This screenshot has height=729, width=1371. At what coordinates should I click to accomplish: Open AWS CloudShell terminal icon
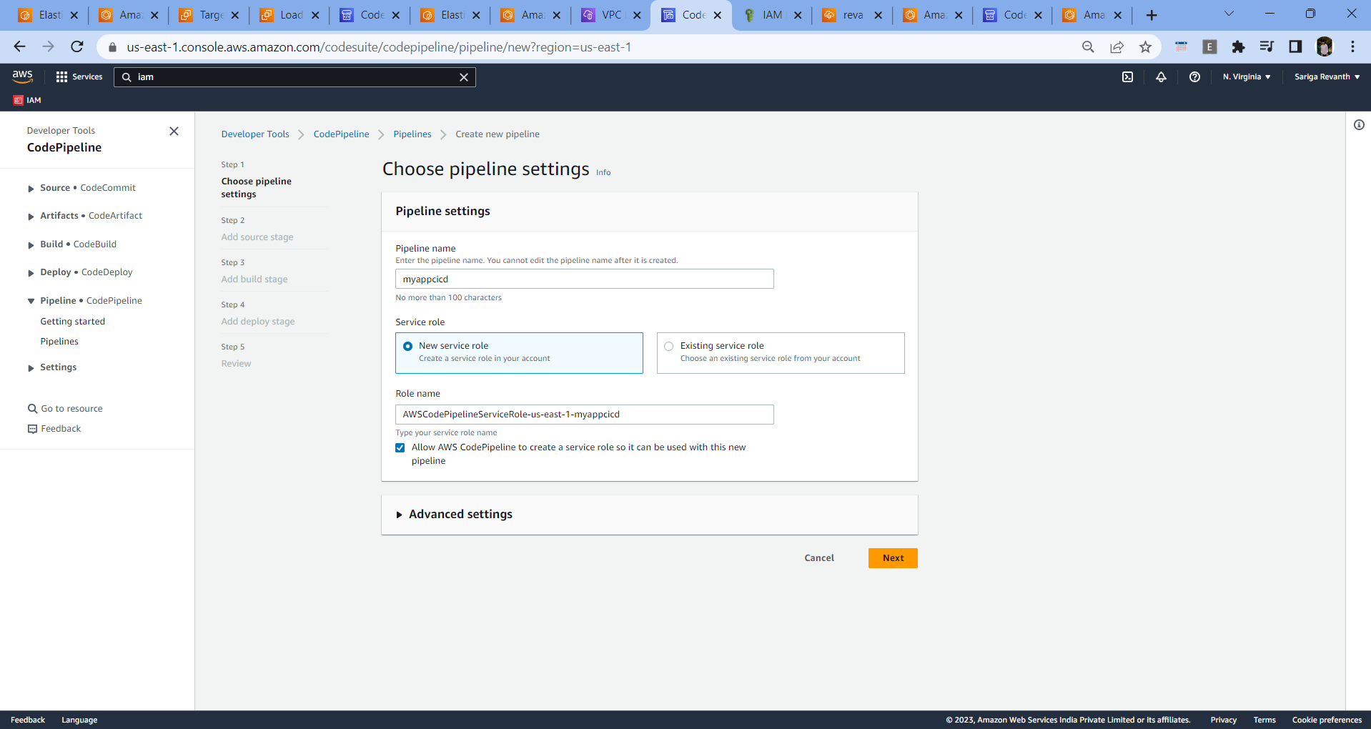click(1127, 76)
